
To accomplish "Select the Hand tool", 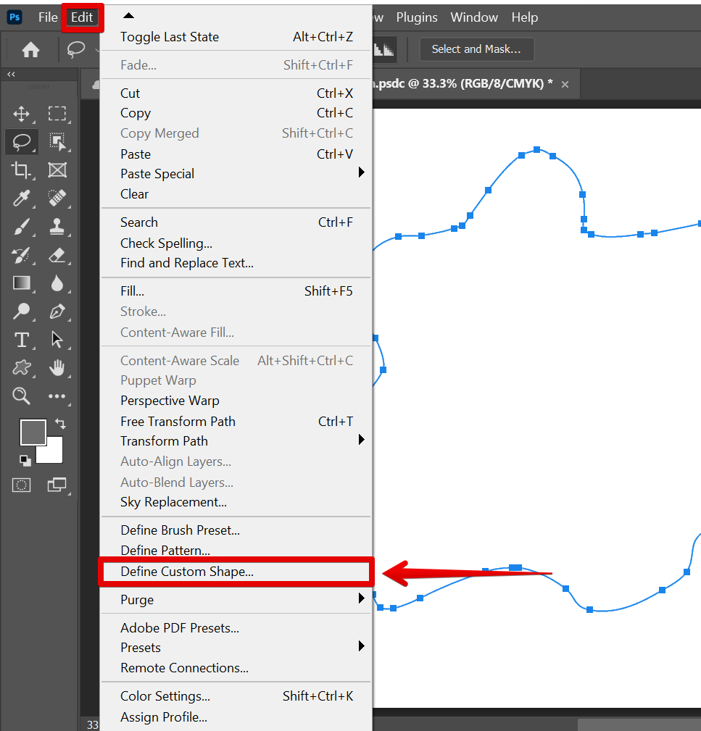I will coord(57,368).
